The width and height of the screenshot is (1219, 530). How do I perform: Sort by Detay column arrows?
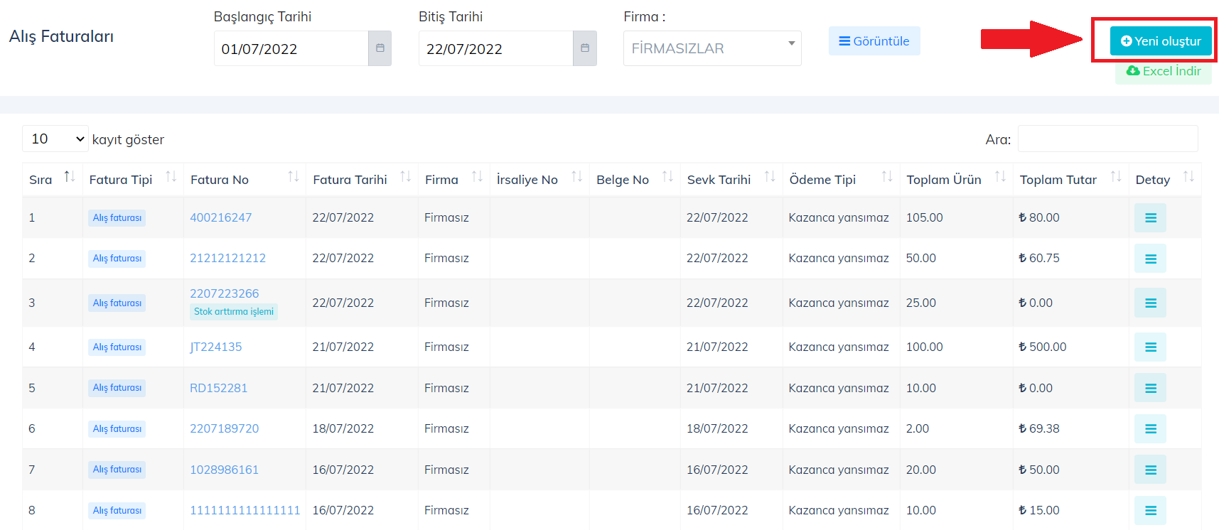click(1188, 176)
